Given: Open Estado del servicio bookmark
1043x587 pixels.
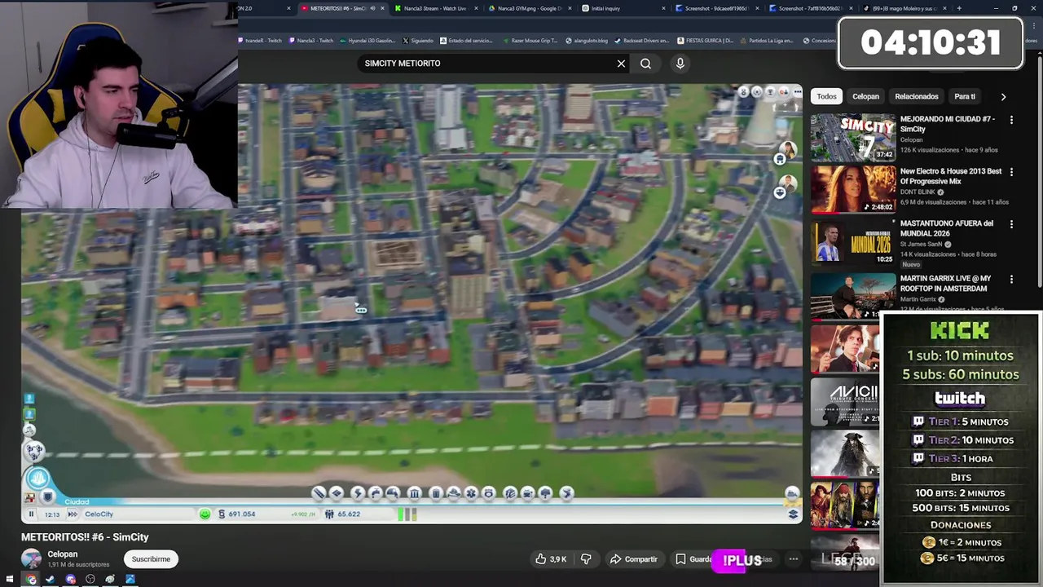Looking at the screenshot, I should click(x=466, y=40).
